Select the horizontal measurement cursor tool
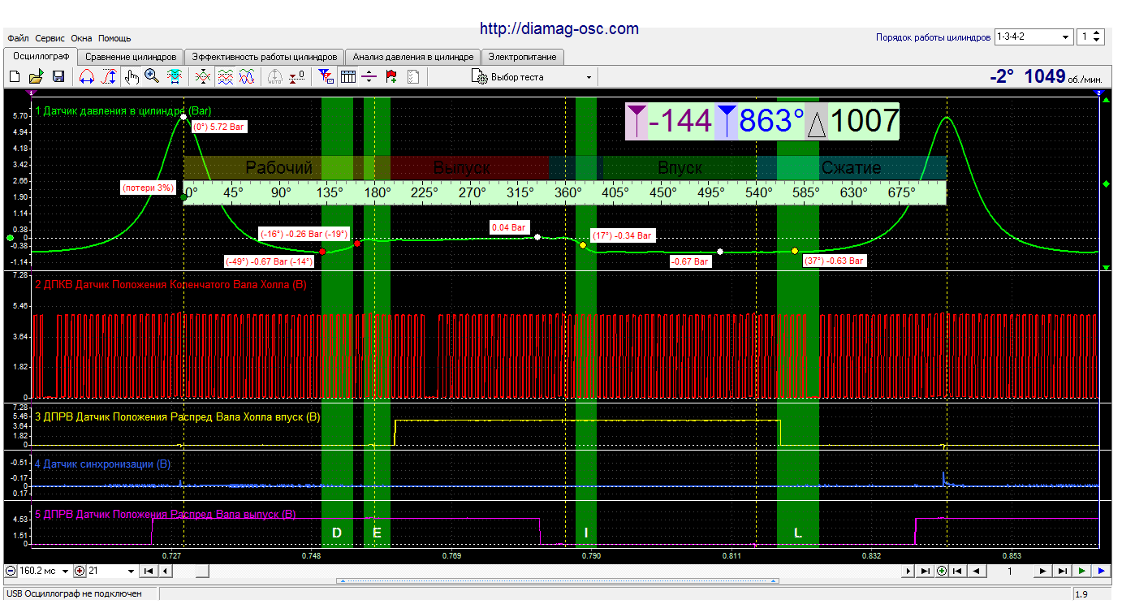 tap(87, 77)
